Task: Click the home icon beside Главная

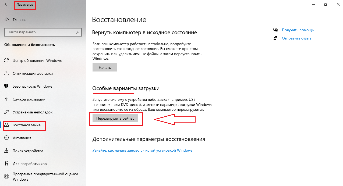Action: click(x=7, y=20)
